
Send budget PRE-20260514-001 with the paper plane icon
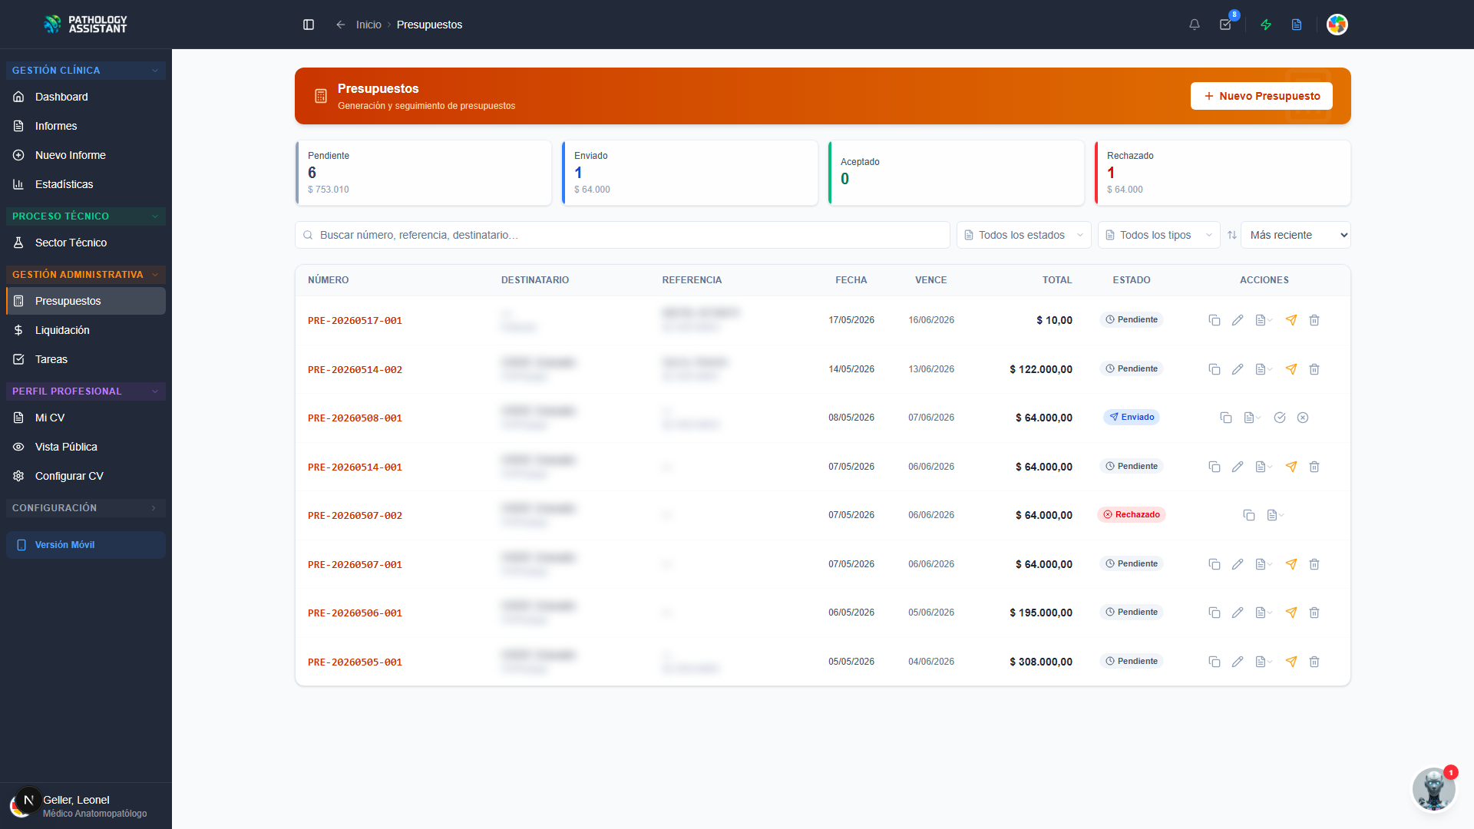[1291, 467]
